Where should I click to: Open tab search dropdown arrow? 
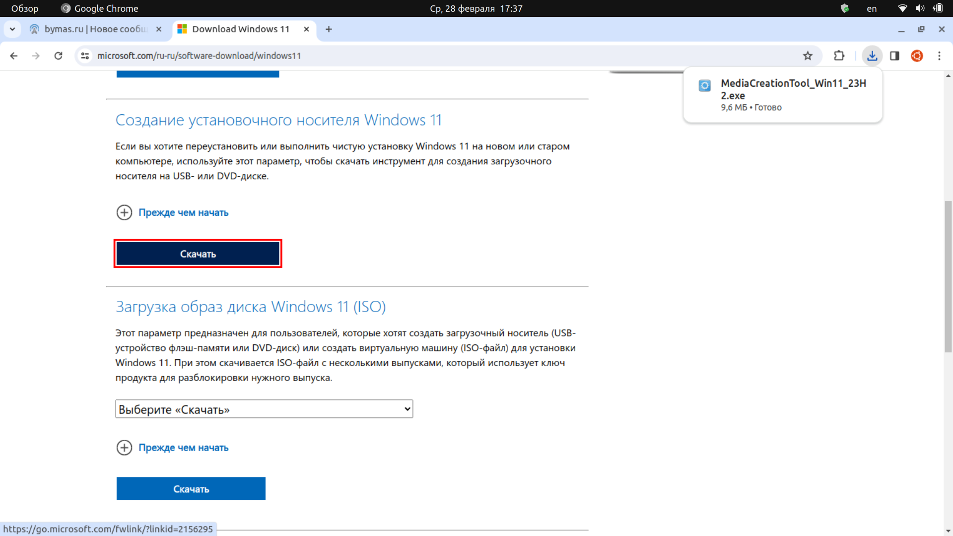(12, 29)
